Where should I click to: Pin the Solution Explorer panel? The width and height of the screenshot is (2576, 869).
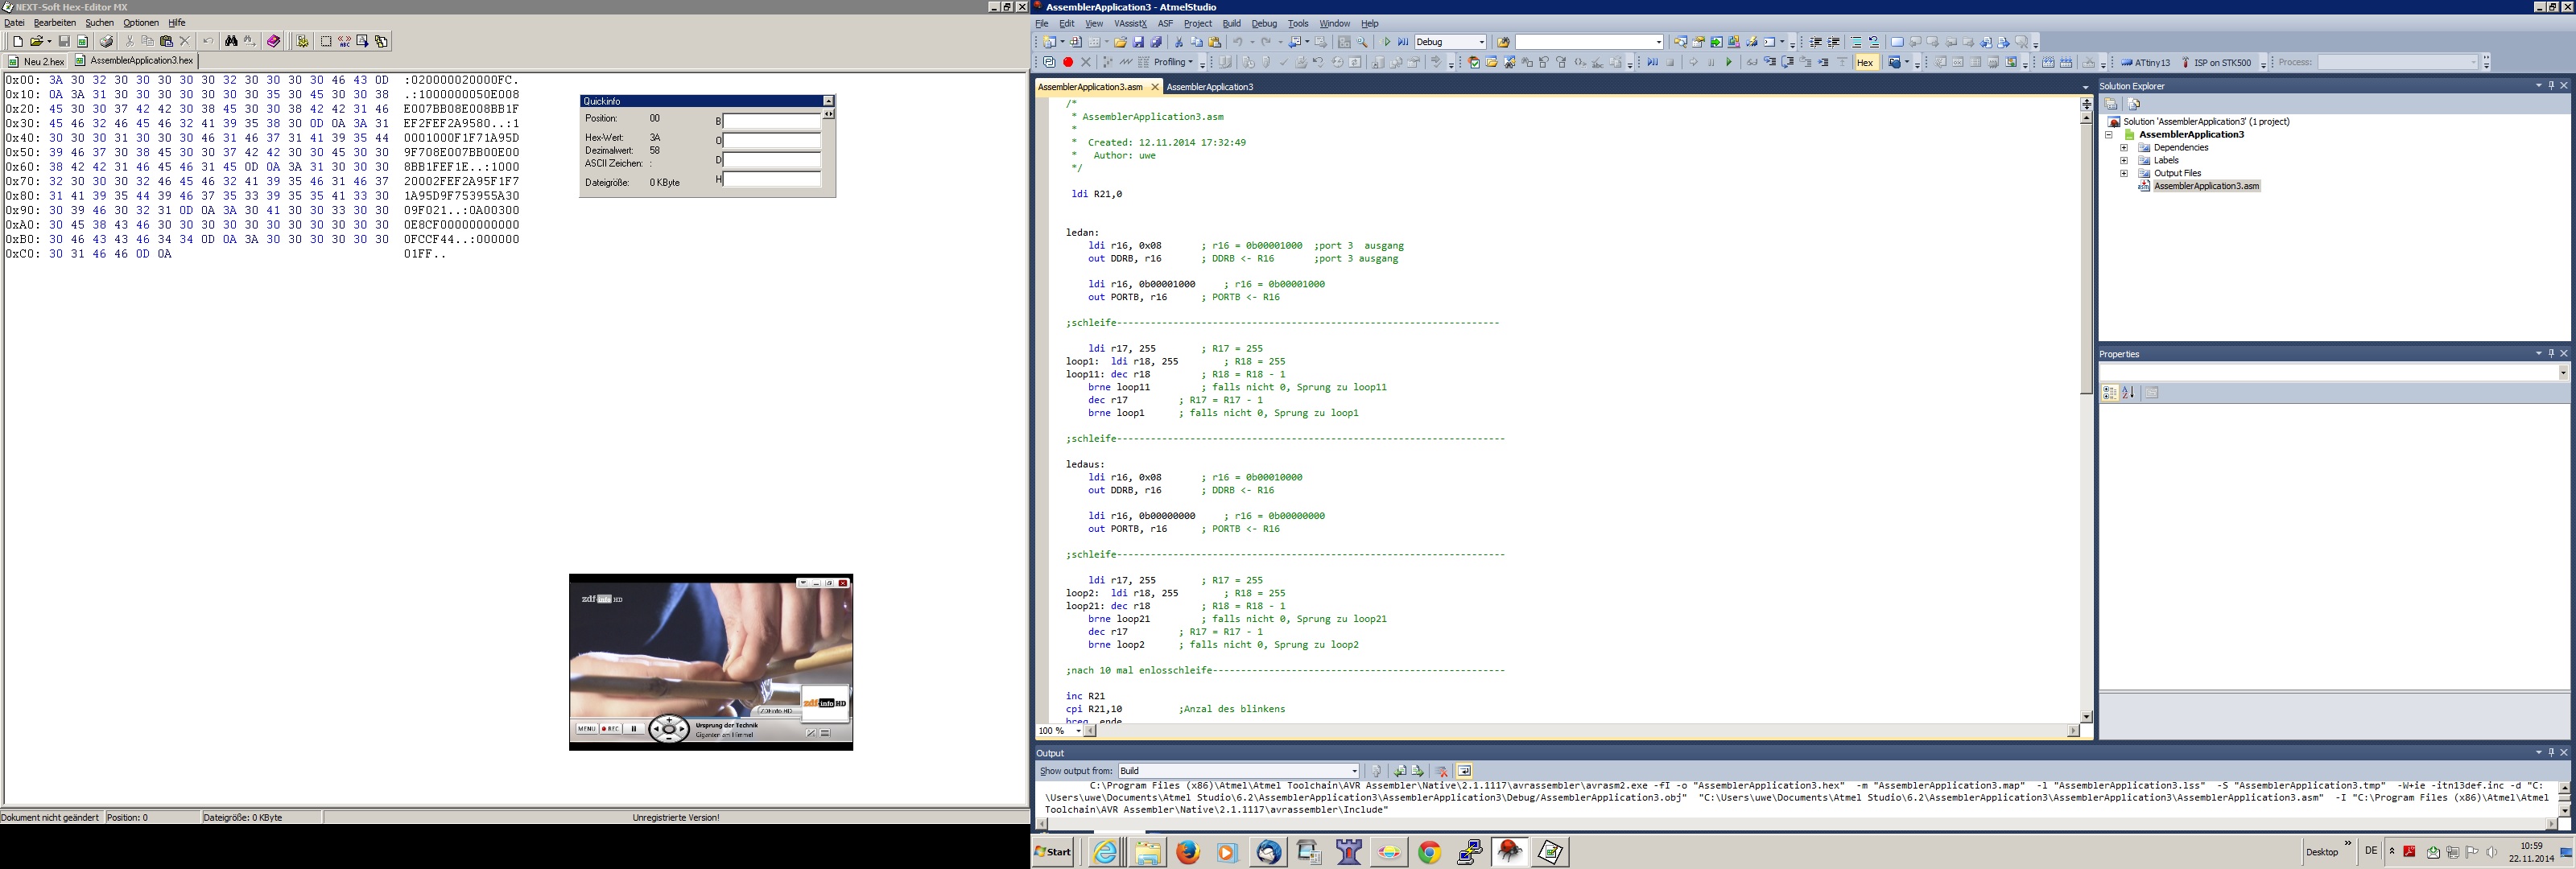[x=2551, y=86]
